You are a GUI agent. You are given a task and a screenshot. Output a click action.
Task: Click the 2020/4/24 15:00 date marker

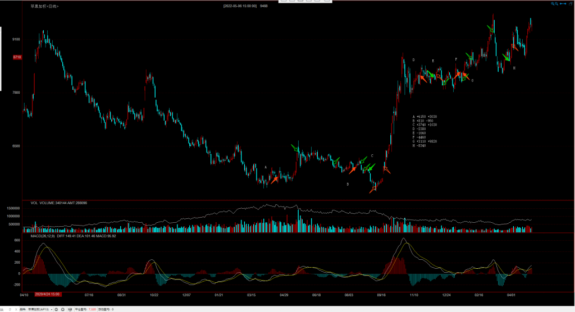[x=47, y=293]
